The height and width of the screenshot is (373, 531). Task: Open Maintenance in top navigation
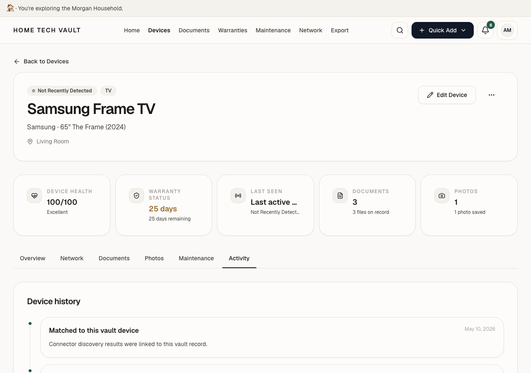(x=273, y=30)
